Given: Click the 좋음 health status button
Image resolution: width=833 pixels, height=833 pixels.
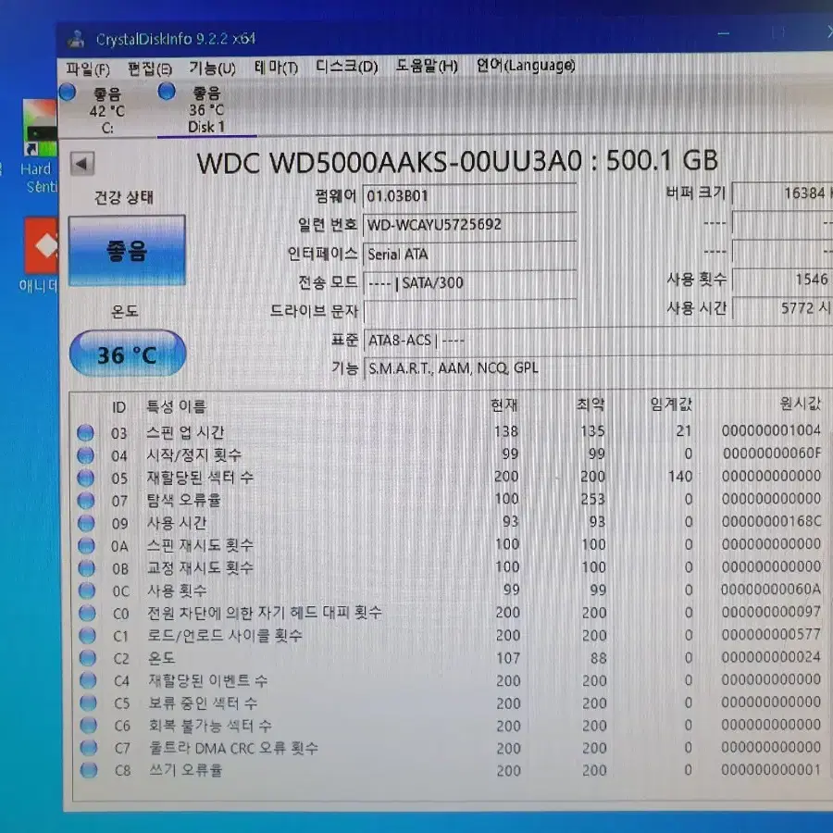Looking at the screenshot, I should click(127, 250).
